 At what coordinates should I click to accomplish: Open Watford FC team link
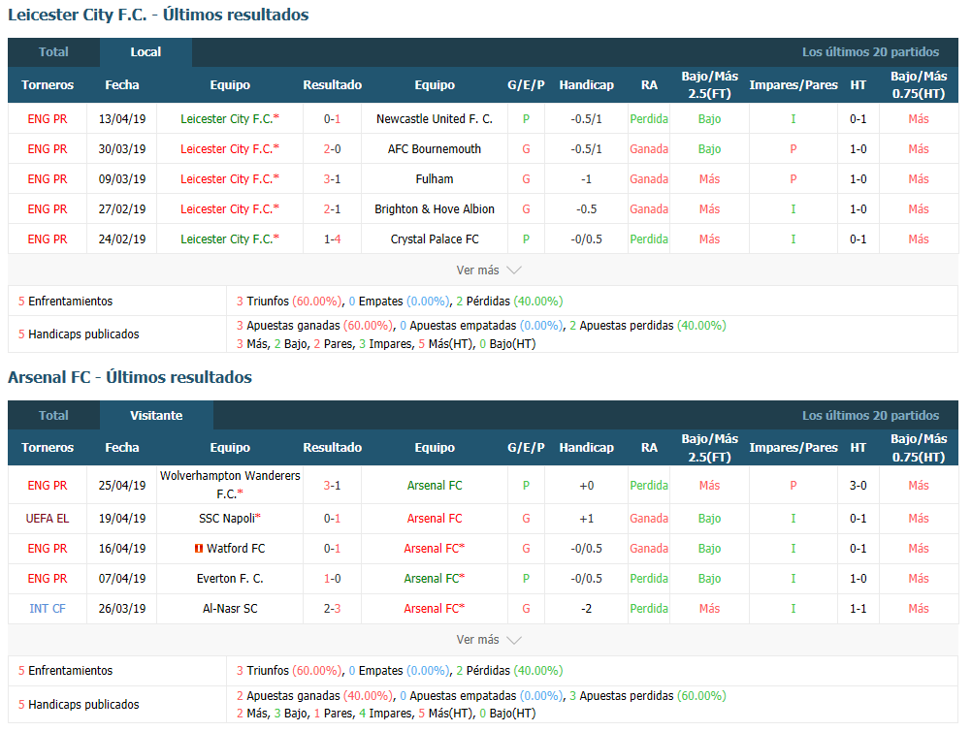point(236,549)
